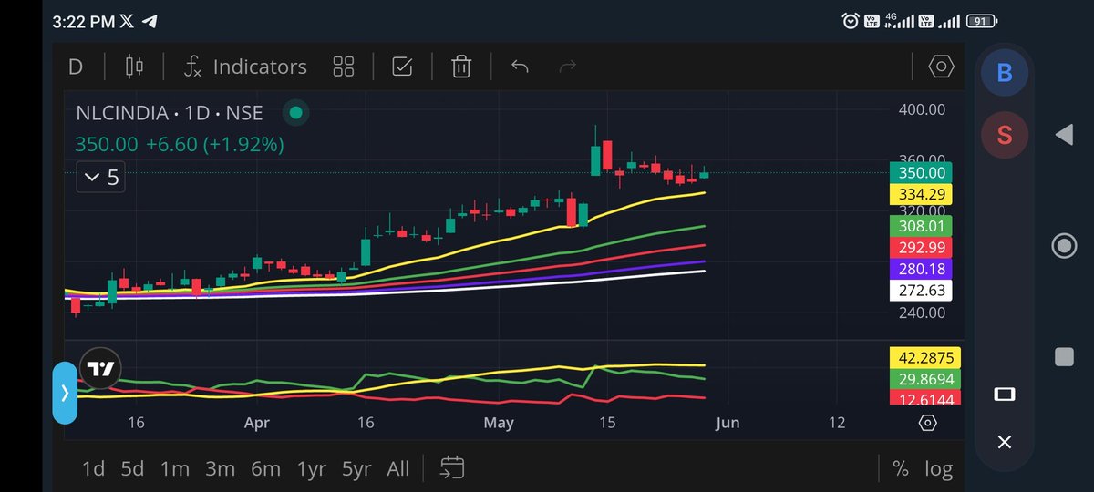Tap the blue B buy button
This screenshot has width=1094, height=492.
click(1005, 73)
